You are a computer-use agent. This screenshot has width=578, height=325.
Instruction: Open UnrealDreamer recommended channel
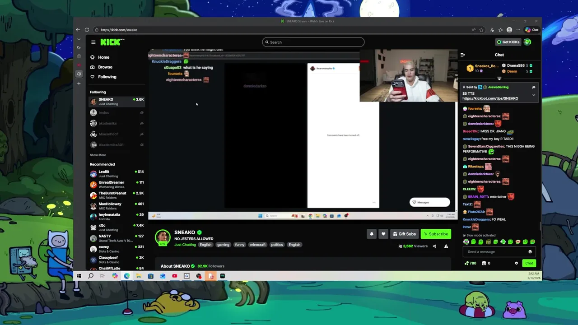tap(117, 185)
